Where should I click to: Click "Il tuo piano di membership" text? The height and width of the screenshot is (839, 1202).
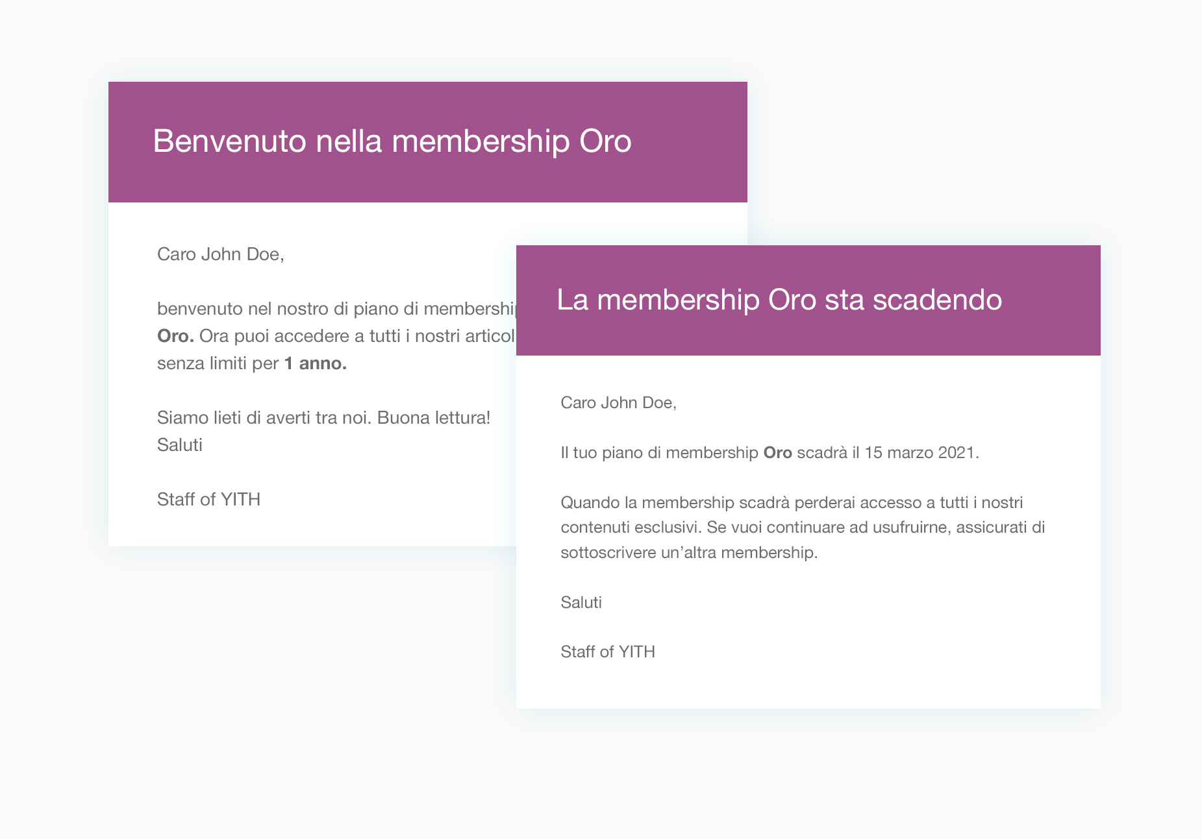659,452
